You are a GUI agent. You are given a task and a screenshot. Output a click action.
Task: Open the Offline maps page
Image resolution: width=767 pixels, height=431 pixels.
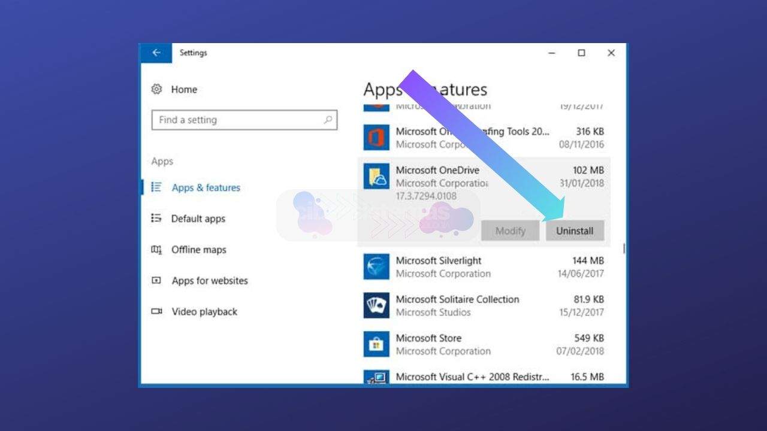pos(199,250)
